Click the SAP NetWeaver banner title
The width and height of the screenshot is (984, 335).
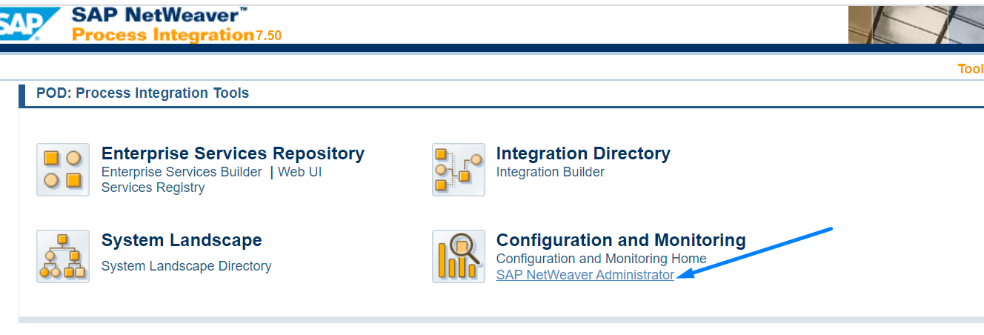point(160,14)
